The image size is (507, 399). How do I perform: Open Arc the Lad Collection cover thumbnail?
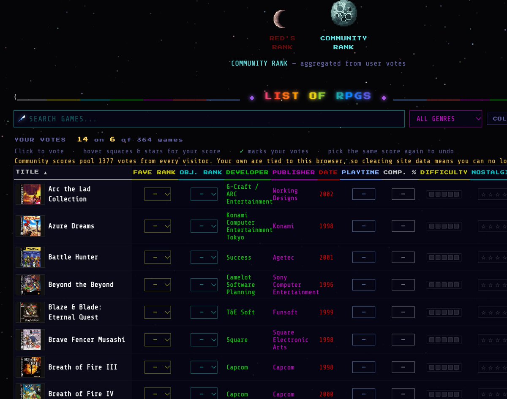coord(30,194)
